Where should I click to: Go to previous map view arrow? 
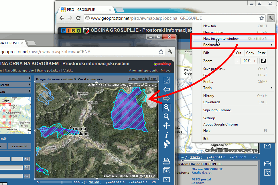click(166, 89)
